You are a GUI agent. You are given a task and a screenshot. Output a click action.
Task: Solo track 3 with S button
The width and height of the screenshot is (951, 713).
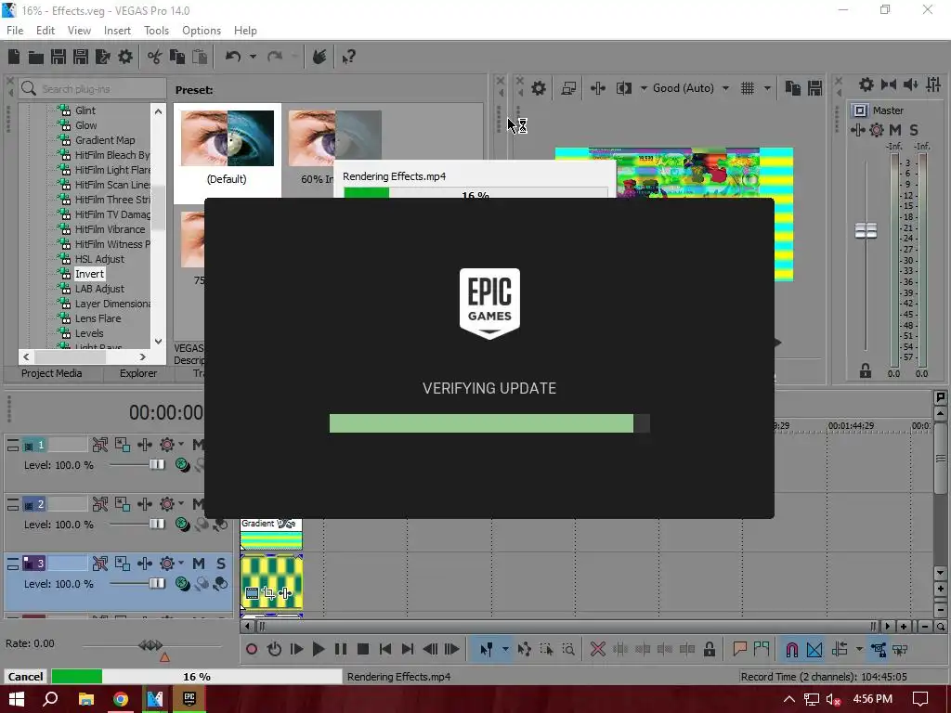[221, 564]
